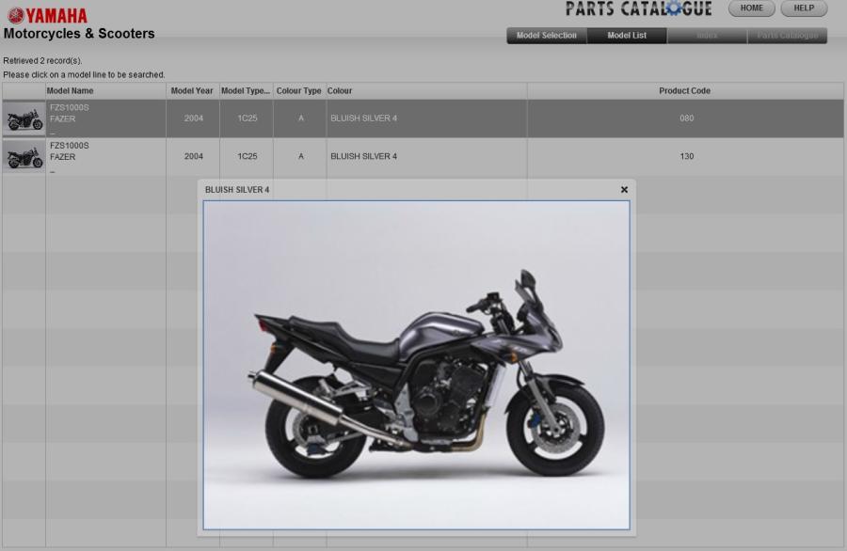Open the HELP page

(x=804, y=8)
